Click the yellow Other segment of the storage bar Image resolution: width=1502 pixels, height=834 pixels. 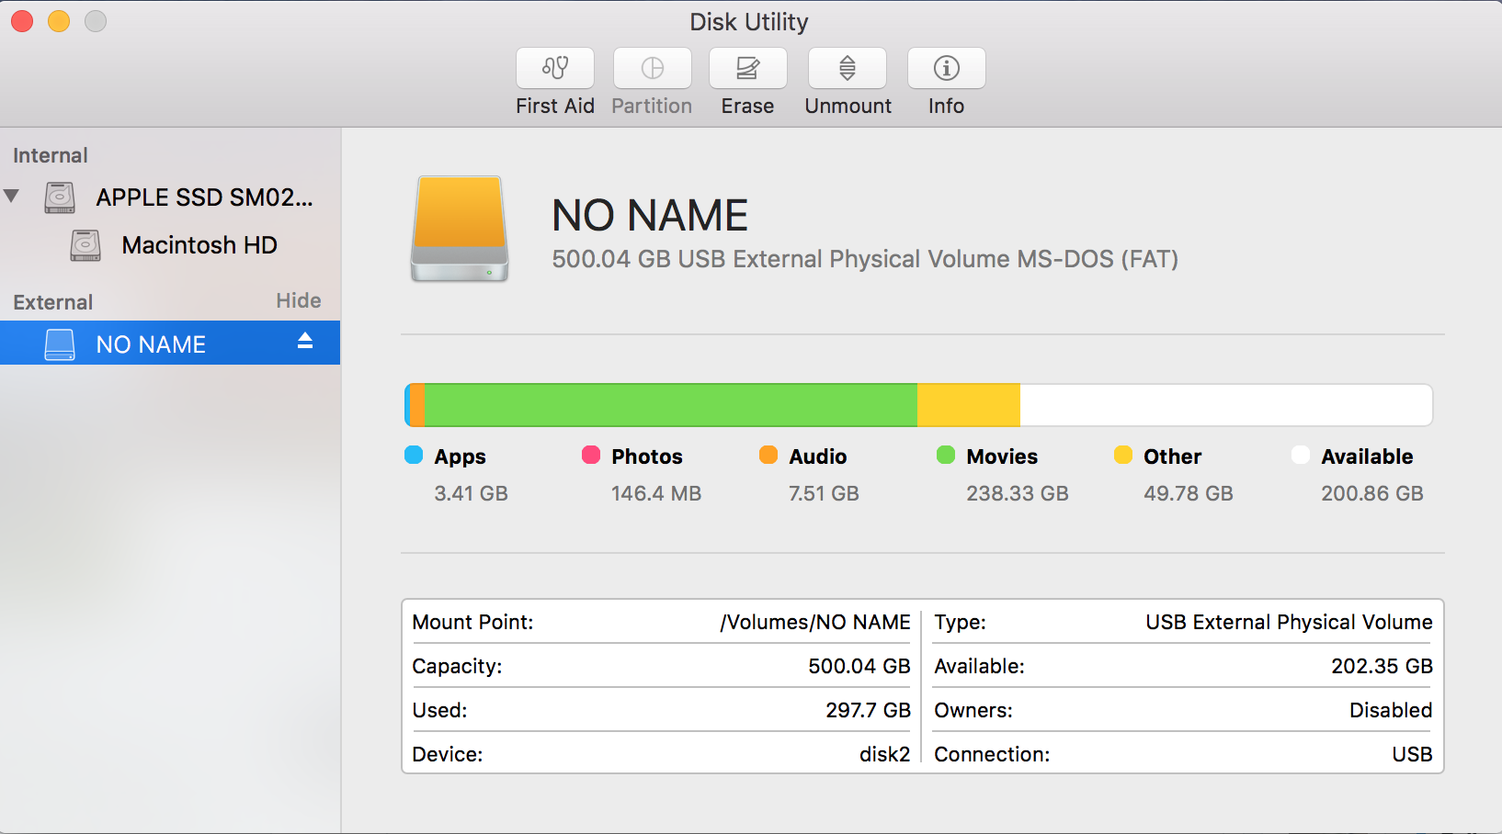[967, 404]
